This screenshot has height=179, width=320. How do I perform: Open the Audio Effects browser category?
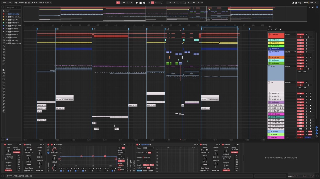coord(4,49)
